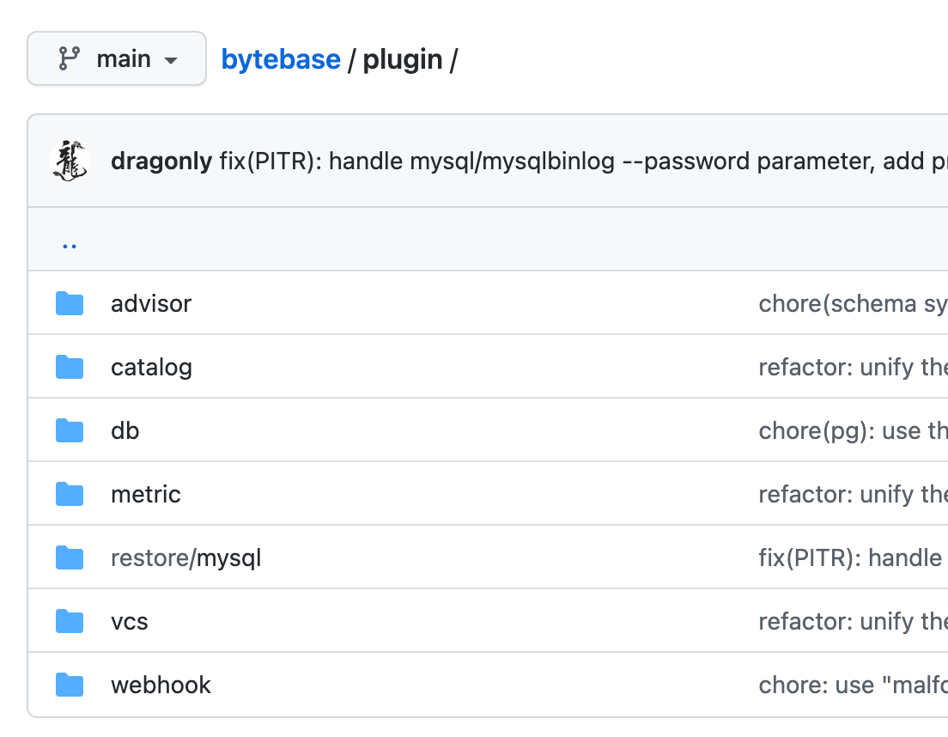Open the dragonly author profile link

161,161
